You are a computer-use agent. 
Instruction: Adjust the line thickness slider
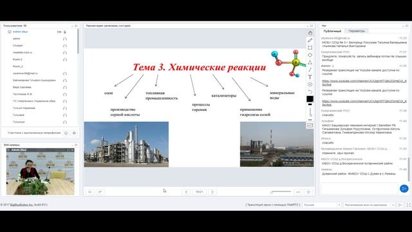(x=310, y=112)
